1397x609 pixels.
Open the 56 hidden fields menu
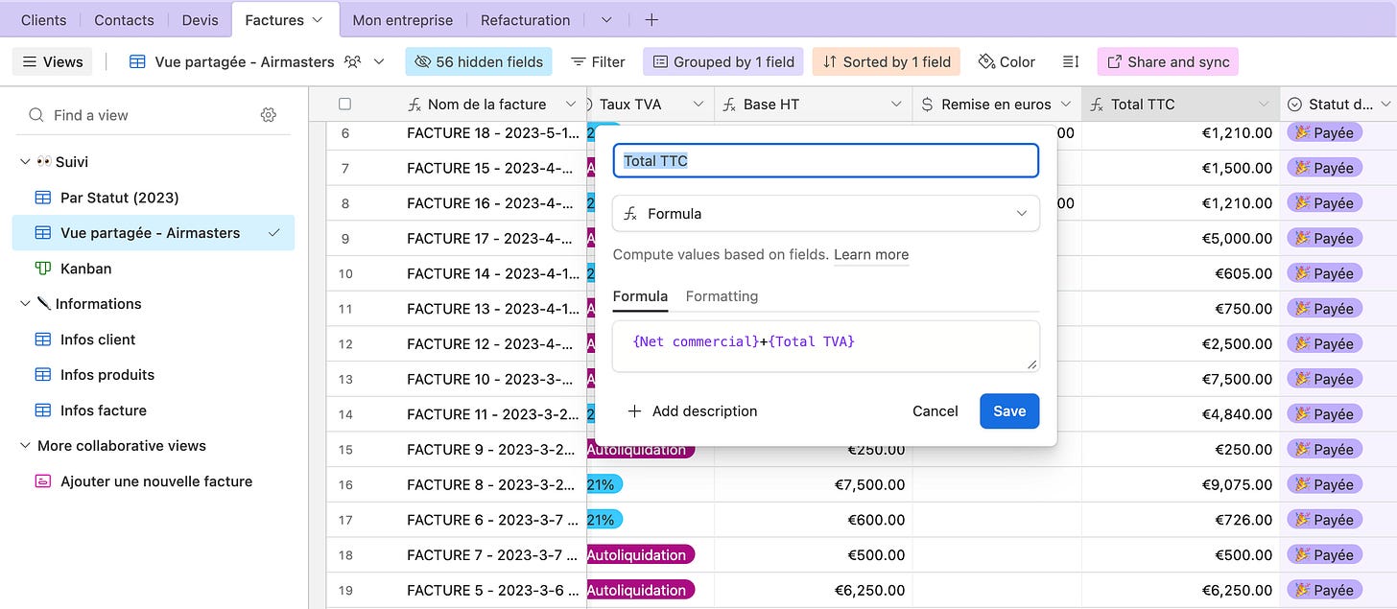click(x=479, y=62)
